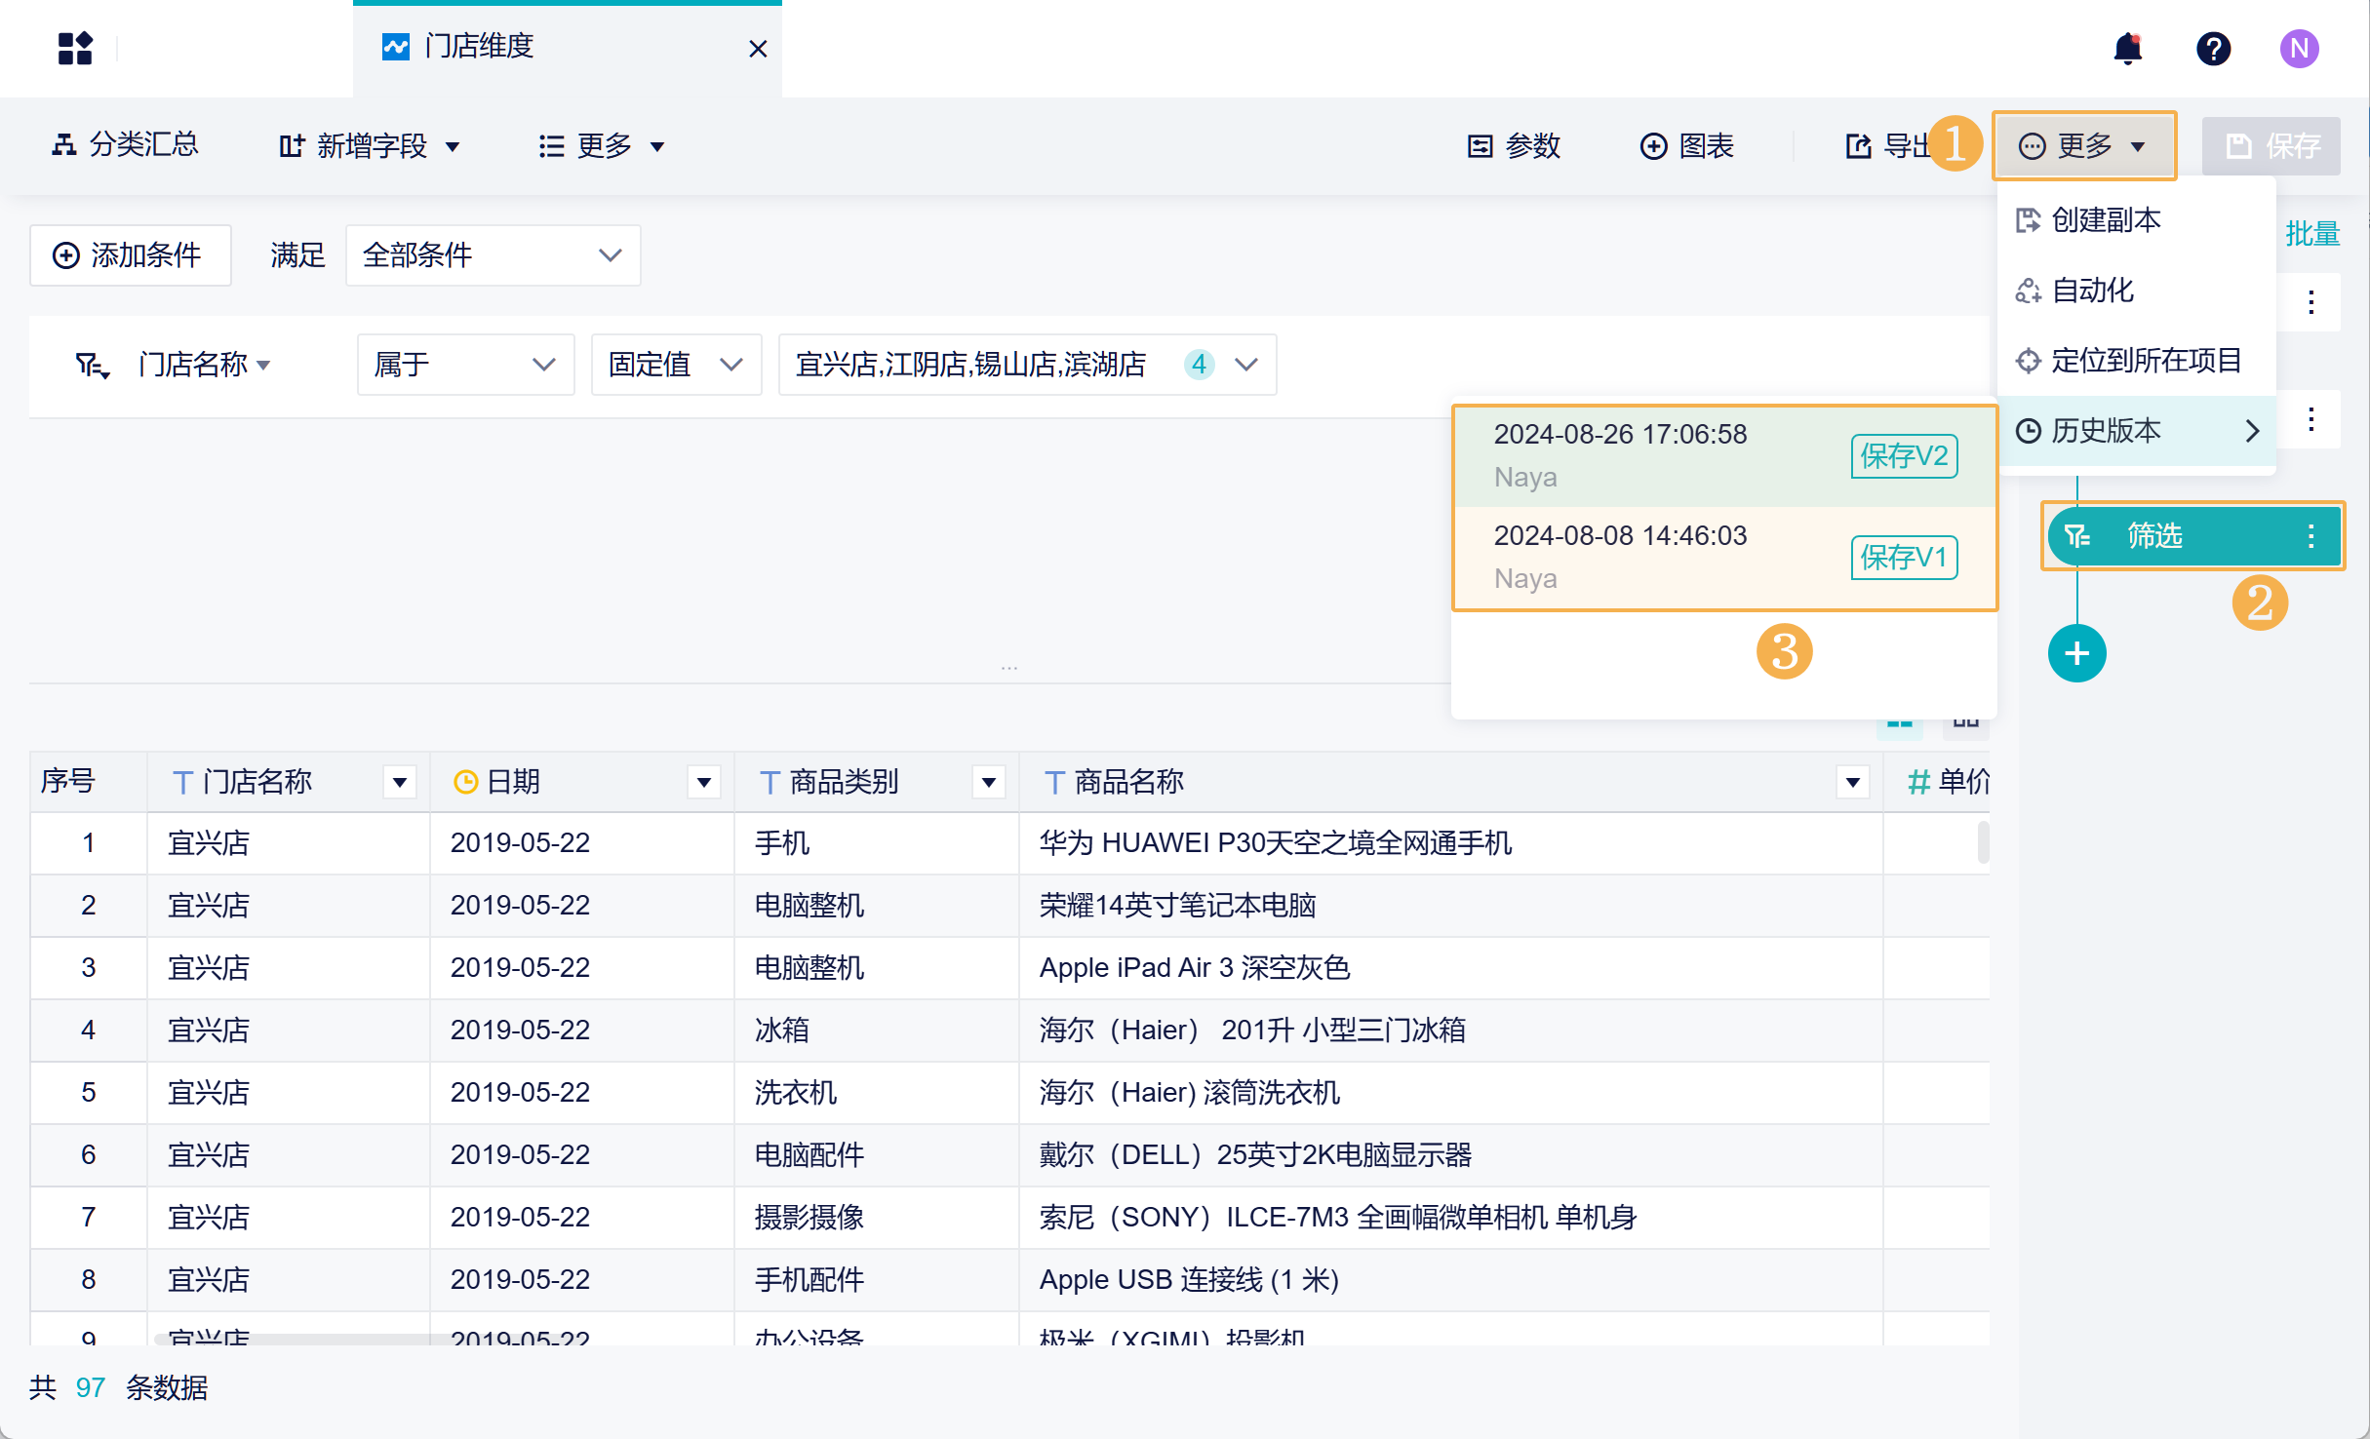2370x1439 pixels.
Task: Open the 全部条件 dropdown
Action: pyautogui.click(x=493, y=255)
